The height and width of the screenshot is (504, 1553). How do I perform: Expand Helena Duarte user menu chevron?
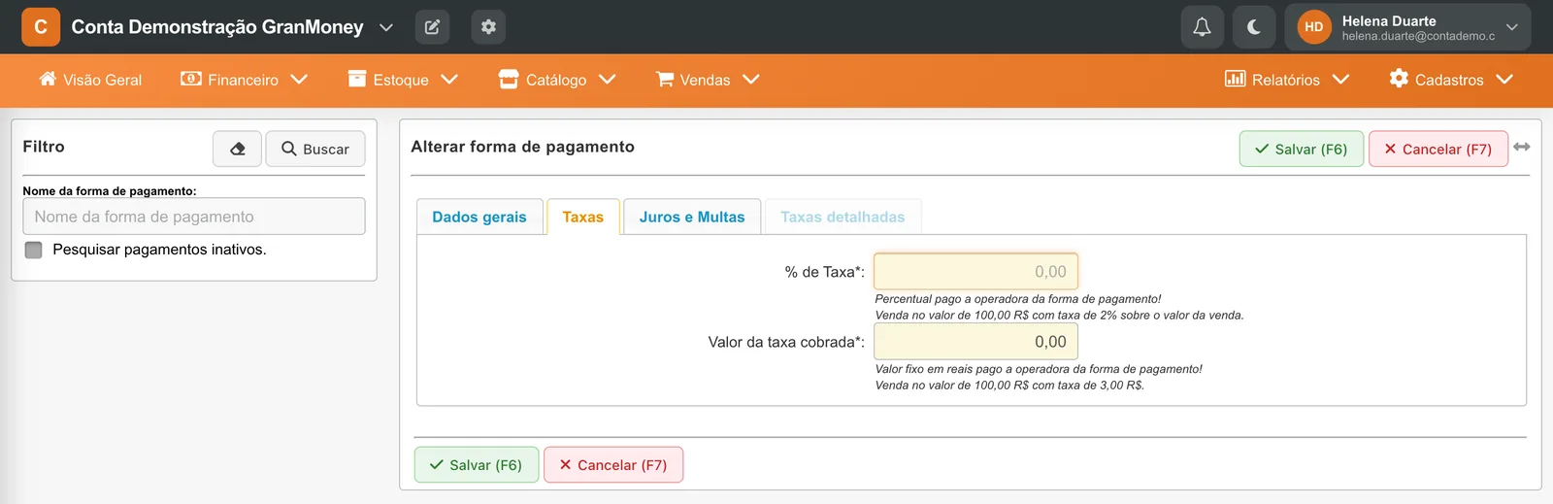pyautogui.click(x=1511, y=27)
